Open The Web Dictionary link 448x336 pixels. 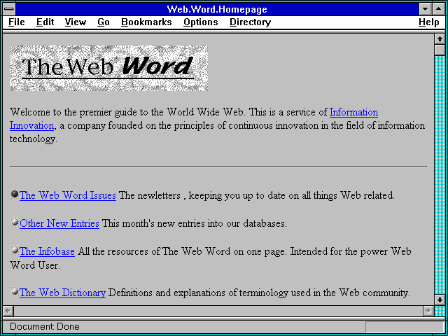pos(62,293)
